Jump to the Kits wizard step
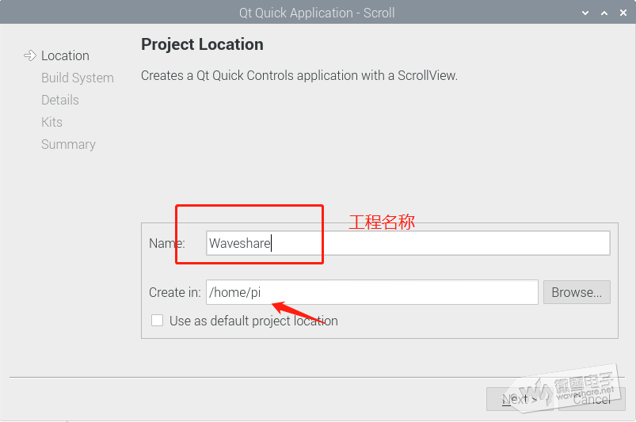Image resolution: width=636 pixels, height=422 pixels. (x=51, y=122)
